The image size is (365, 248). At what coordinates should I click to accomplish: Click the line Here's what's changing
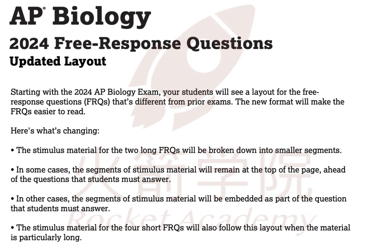55,131
